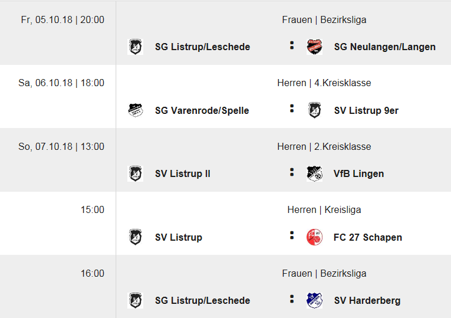Click the Sa, 06.10.18 | 18:00 match date
The height and width of the screenshot is (318, 451).
pyautogui.click(x=61, y=83)
